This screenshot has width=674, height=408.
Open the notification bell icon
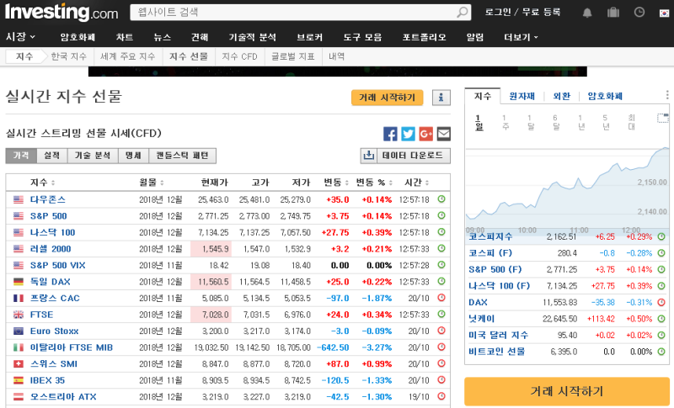point(587,13)
